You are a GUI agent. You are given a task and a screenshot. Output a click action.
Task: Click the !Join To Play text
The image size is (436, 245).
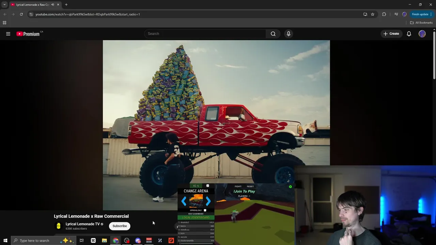(244, 191)
